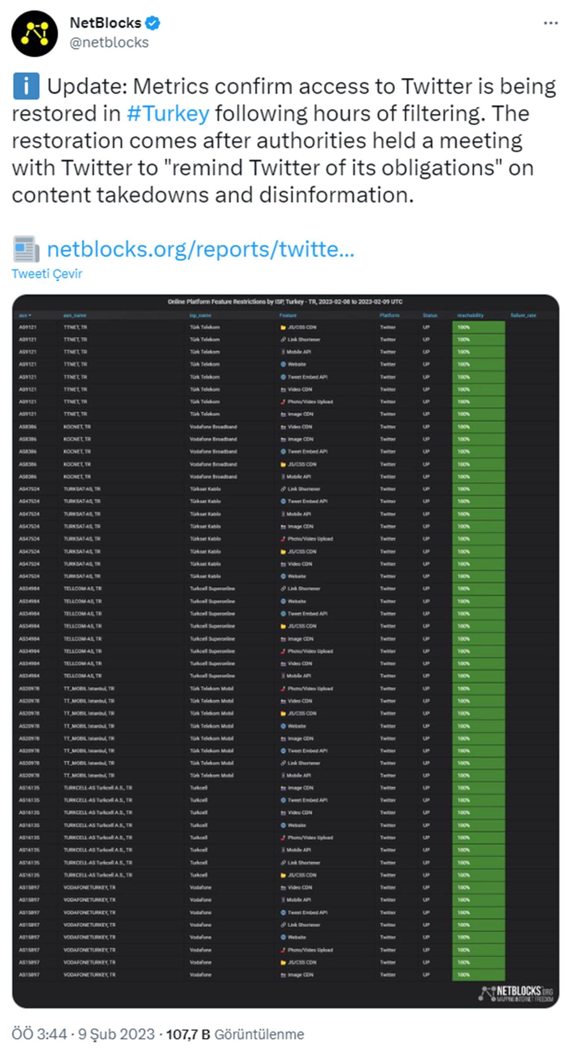Click the blue verified badge next to NetBlocks
This screenshot has width=574, height=1056.
click(153, 22)
